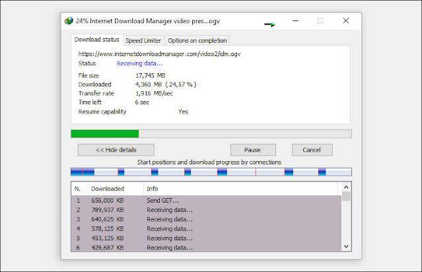Click the transfer rate 1,916 MB/sec
The height and width of the screenshot is (272, 422).
(154, 93)
